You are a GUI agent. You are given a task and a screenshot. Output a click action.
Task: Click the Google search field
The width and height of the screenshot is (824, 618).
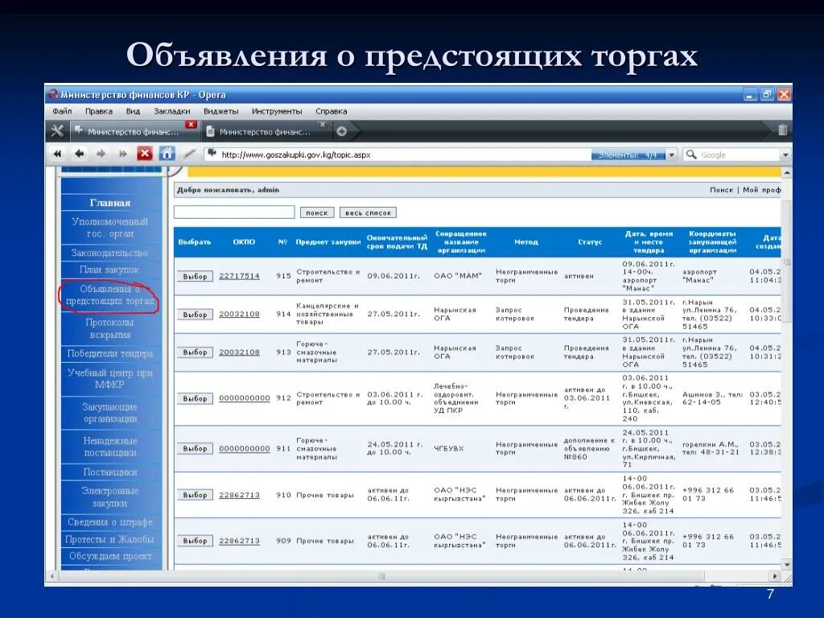point(739,155)
